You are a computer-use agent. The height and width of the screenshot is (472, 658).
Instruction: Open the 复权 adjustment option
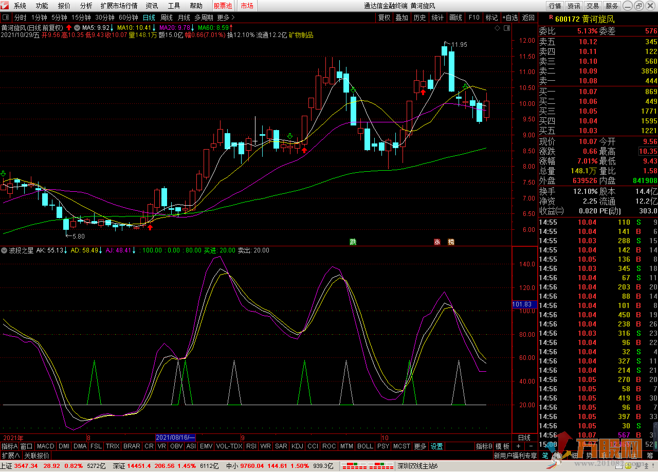click(x=384, y=17)
